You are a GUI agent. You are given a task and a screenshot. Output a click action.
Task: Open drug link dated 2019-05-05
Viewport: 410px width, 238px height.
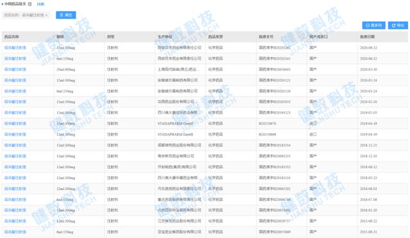(x=15, y=113)
